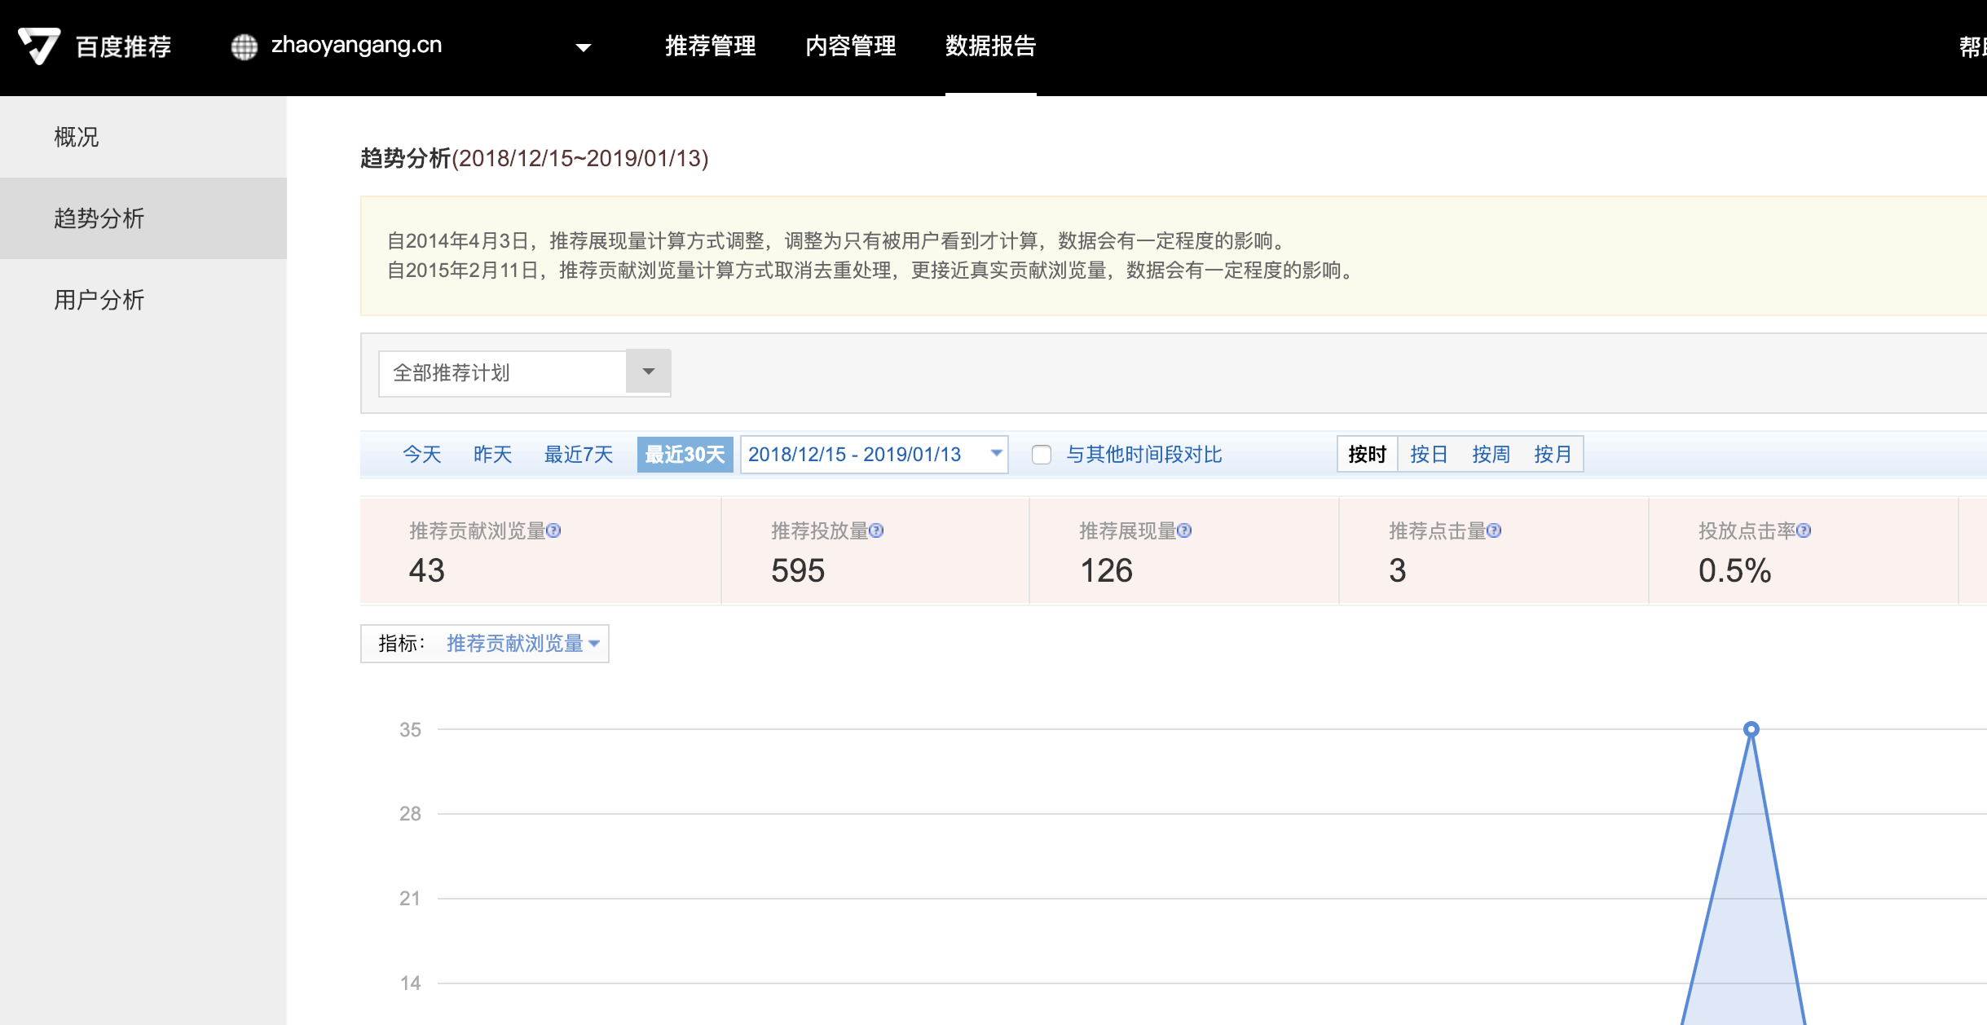
Task: Click help icon next to 推荐投放量
Action: click(876, 531)
